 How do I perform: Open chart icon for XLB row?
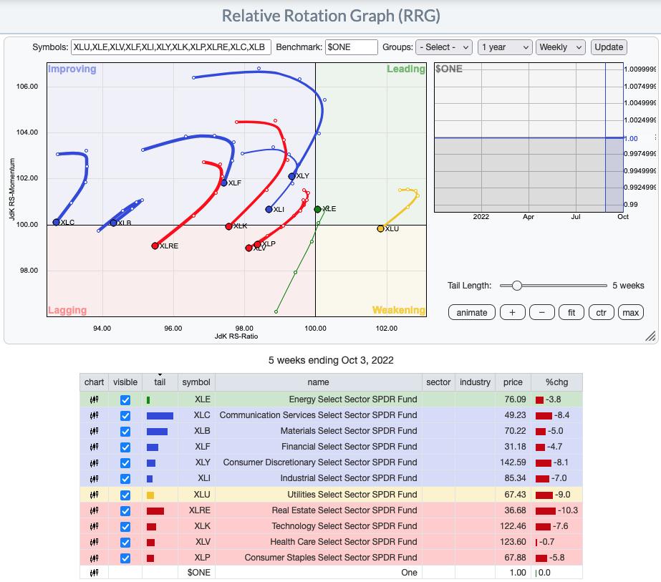tap(94, 431)
